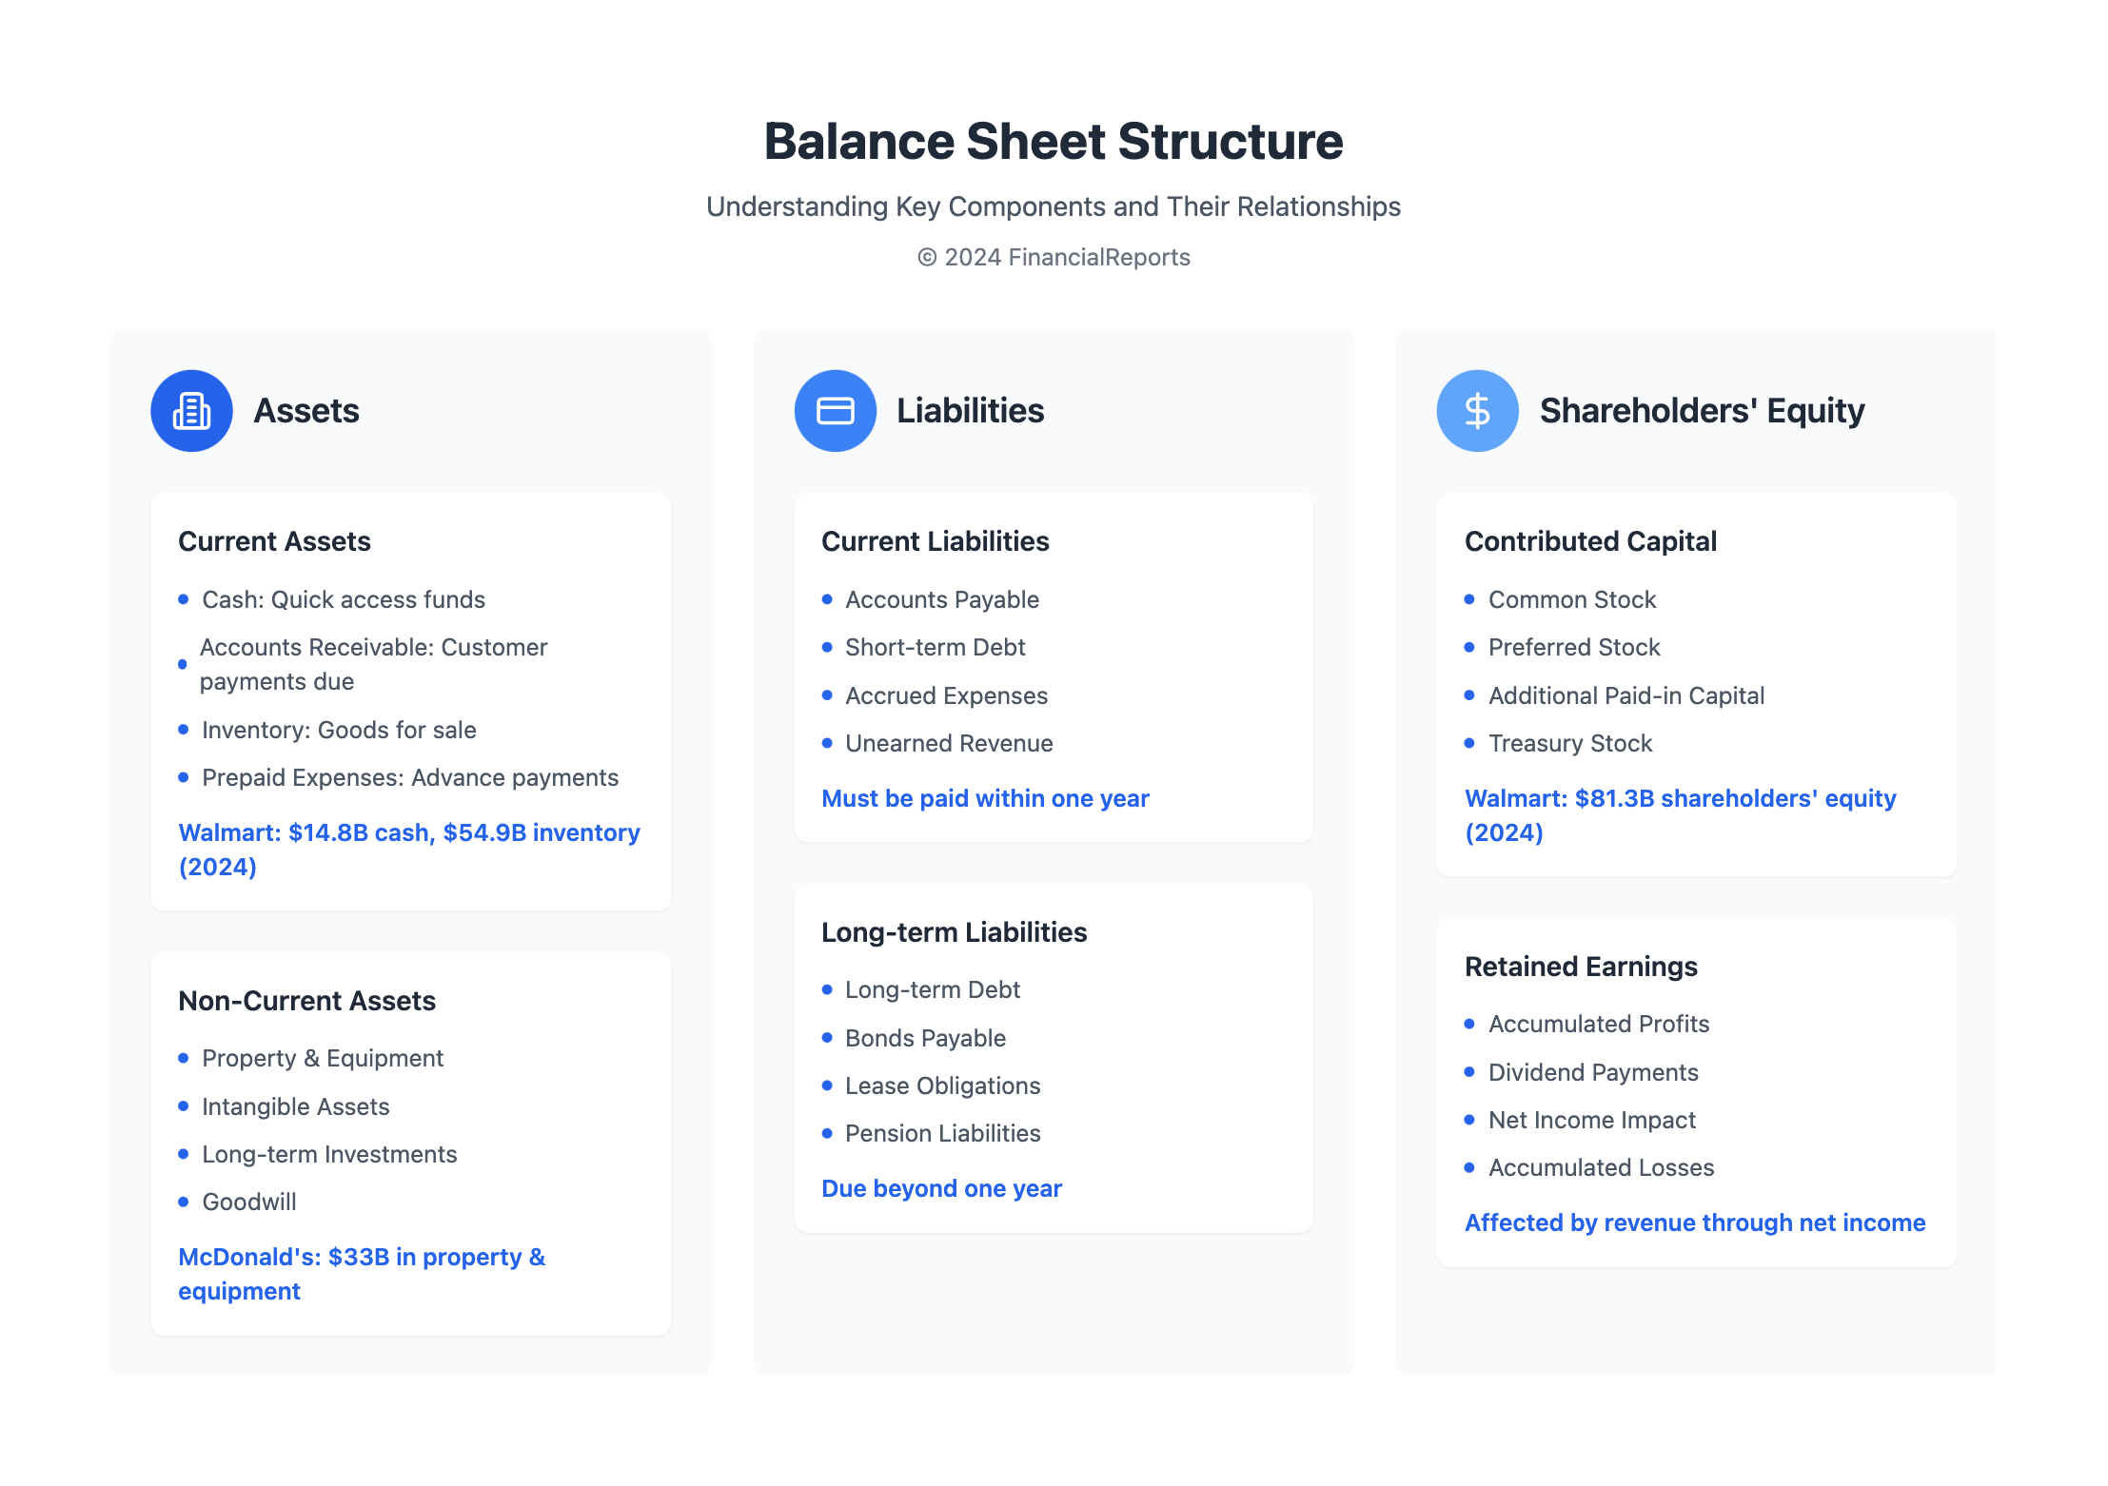2108x1486 pixels.
Task: Open the Walmart cash and inventory note
Action: coord(408,850)
